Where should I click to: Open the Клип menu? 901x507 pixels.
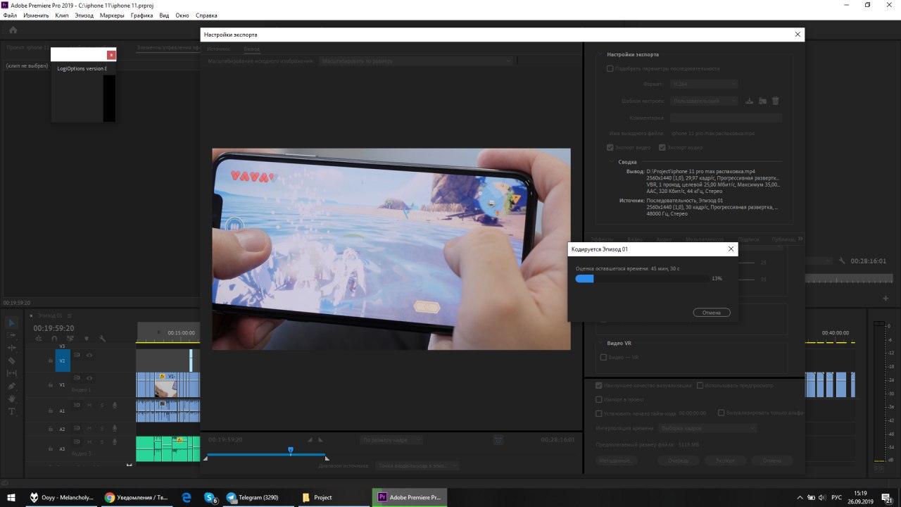tap(62, 15)
